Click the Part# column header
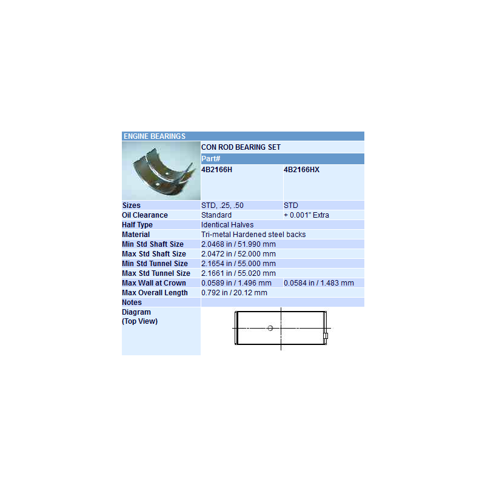The image size is (485, 485). click(210, 159)
